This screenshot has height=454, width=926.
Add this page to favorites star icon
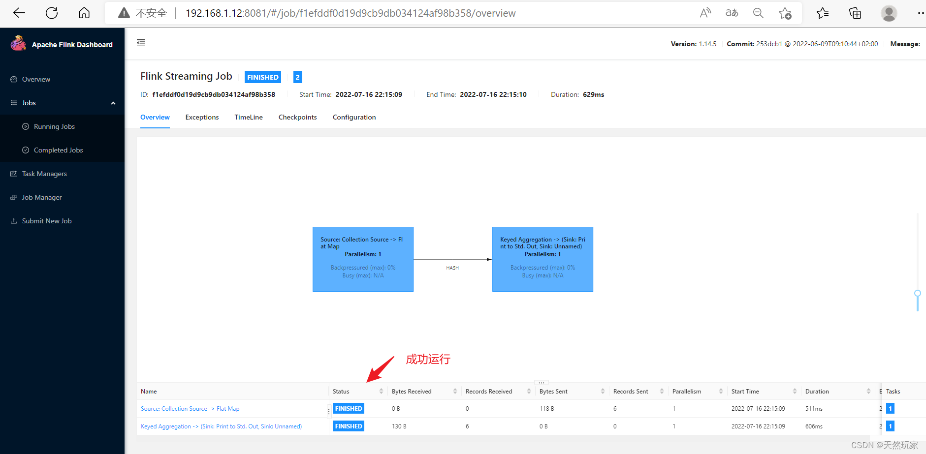point(785,13)
